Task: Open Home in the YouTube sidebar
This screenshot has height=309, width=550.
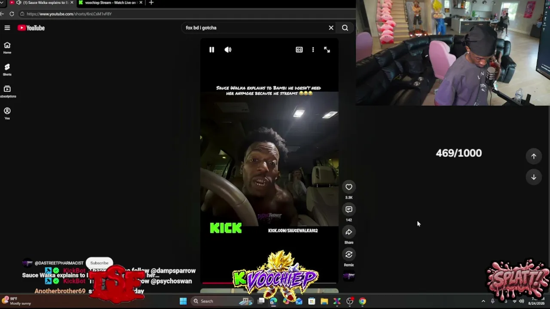Action: click(7, 48)
